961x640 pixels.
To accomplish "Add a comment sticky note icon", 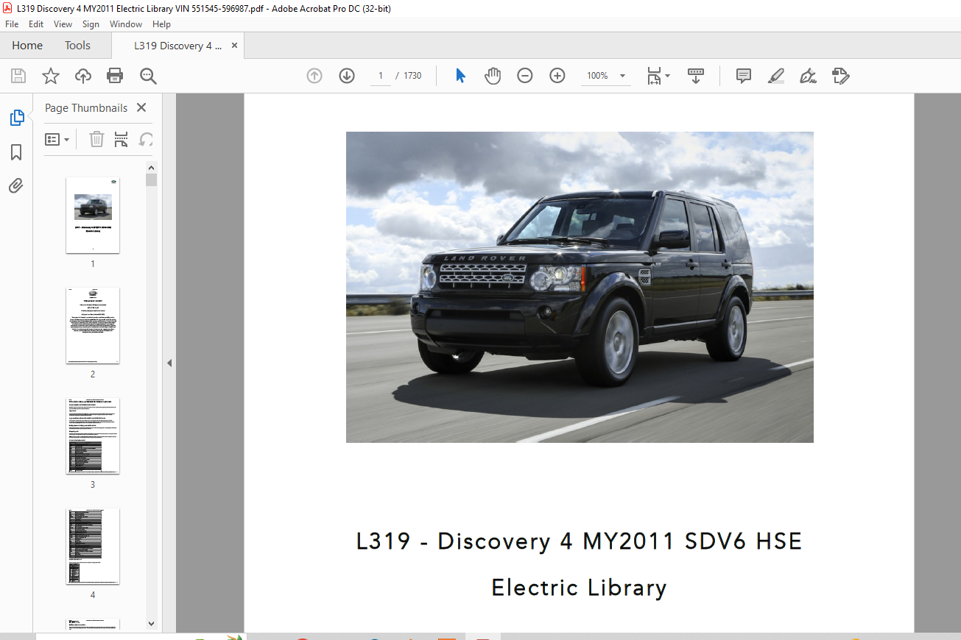I will pos(744,76).
